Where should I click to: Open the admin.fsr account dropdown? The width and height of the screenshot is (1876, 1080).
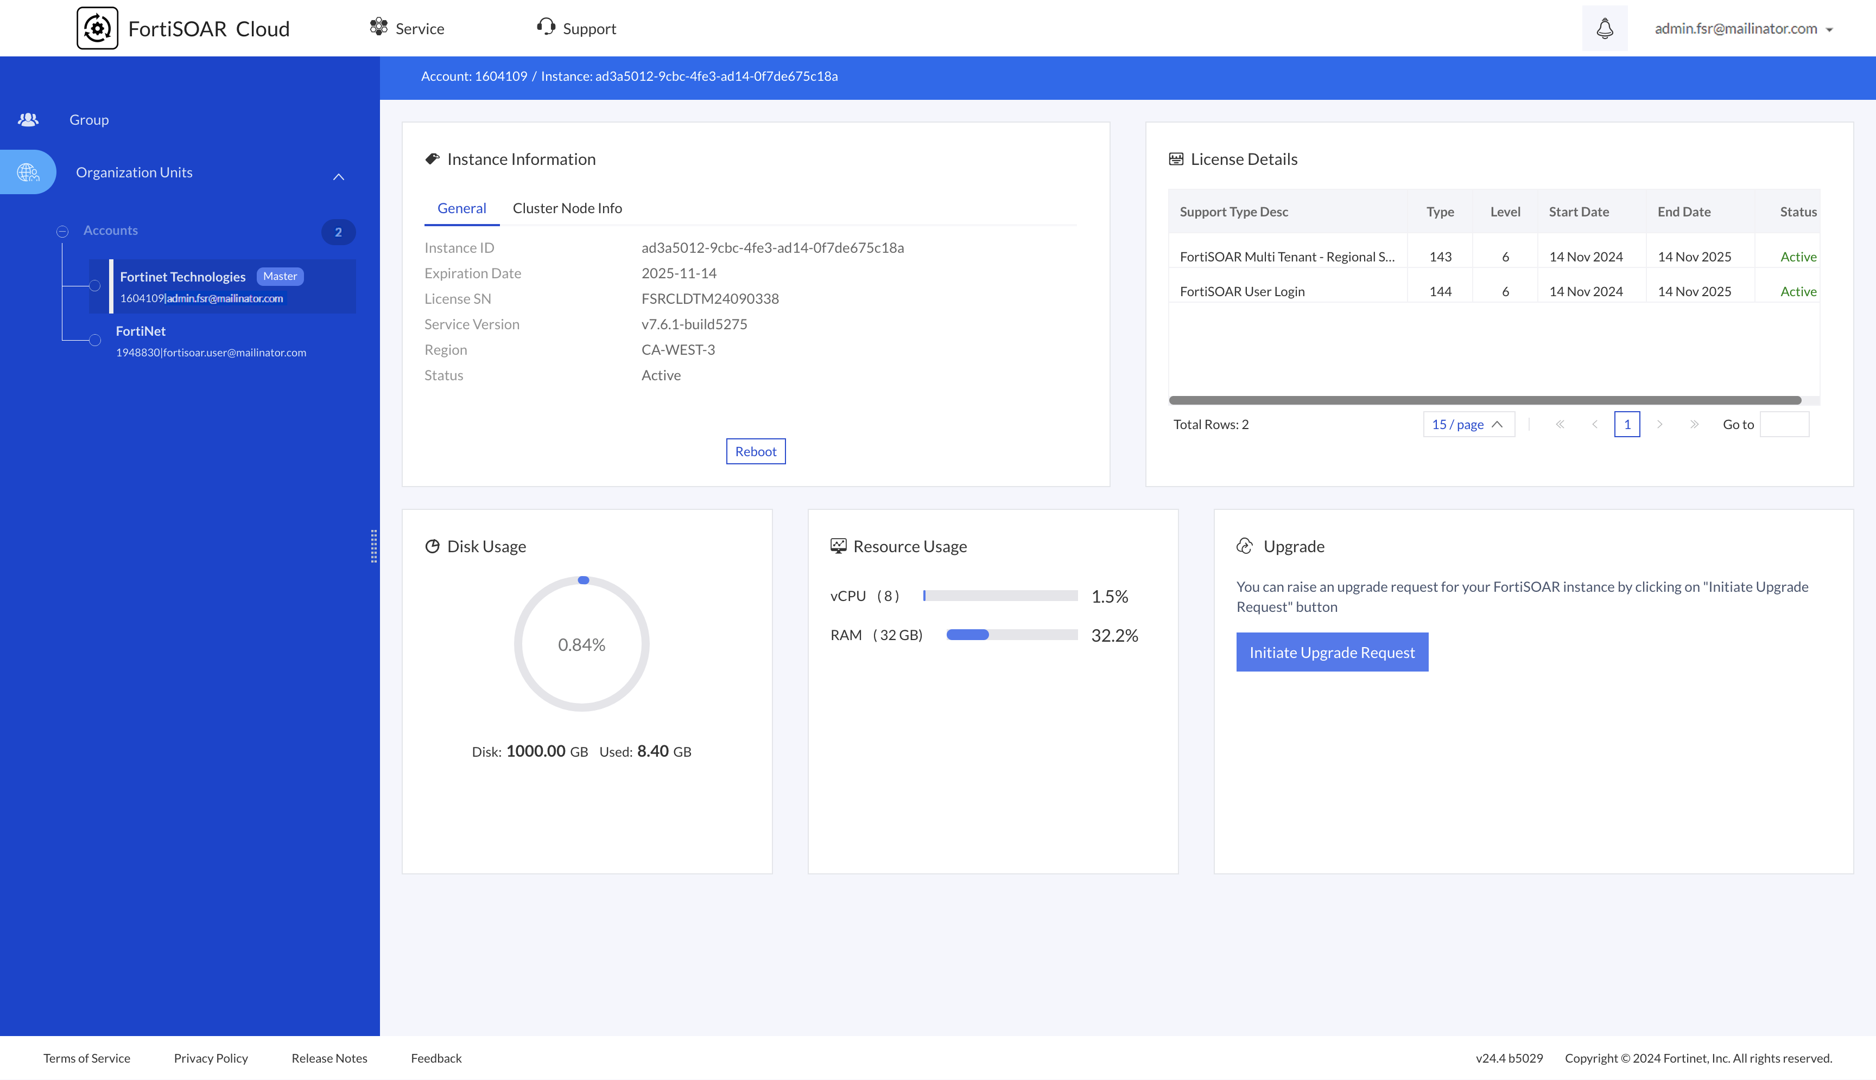(x=1743, y=28)
